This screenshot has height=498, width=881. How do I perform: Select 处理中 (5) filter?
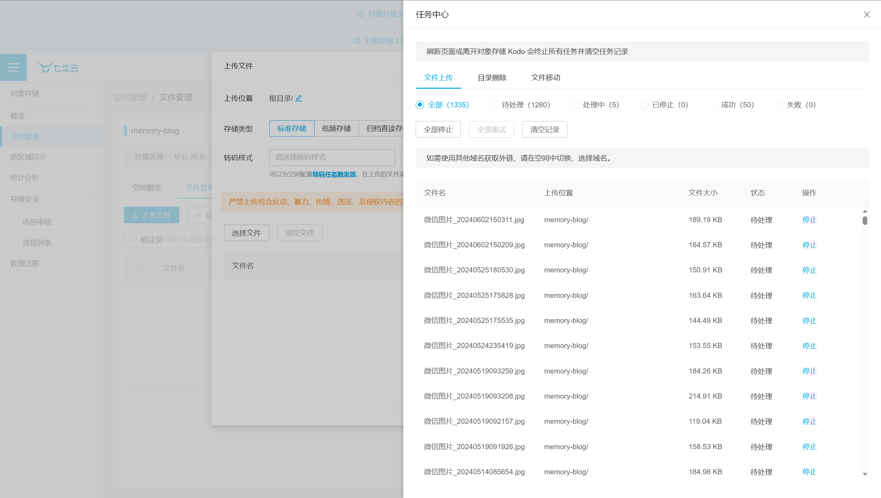coord(595,105)
